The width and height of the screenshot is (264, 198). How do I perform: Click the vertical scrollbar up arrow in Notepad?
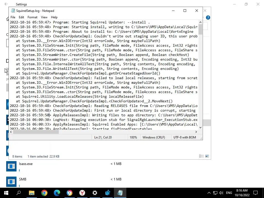point(200,22)
